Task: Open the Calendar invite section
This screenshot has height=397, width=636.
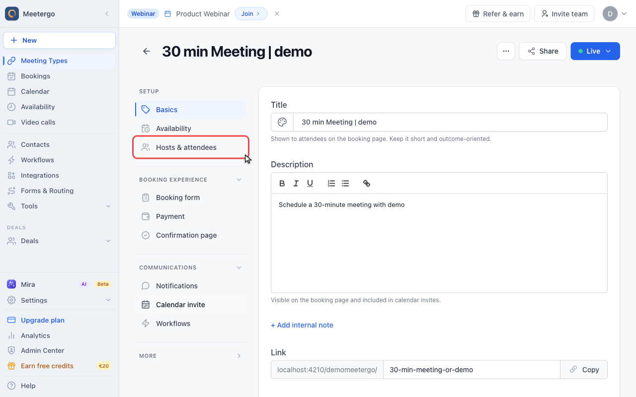Action: (x=191, y=305)
